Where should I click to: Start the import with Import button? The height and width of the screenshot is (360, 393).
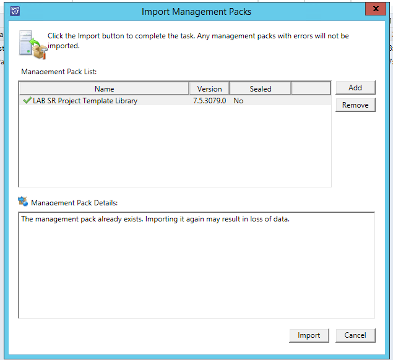(x=309, y=335)
